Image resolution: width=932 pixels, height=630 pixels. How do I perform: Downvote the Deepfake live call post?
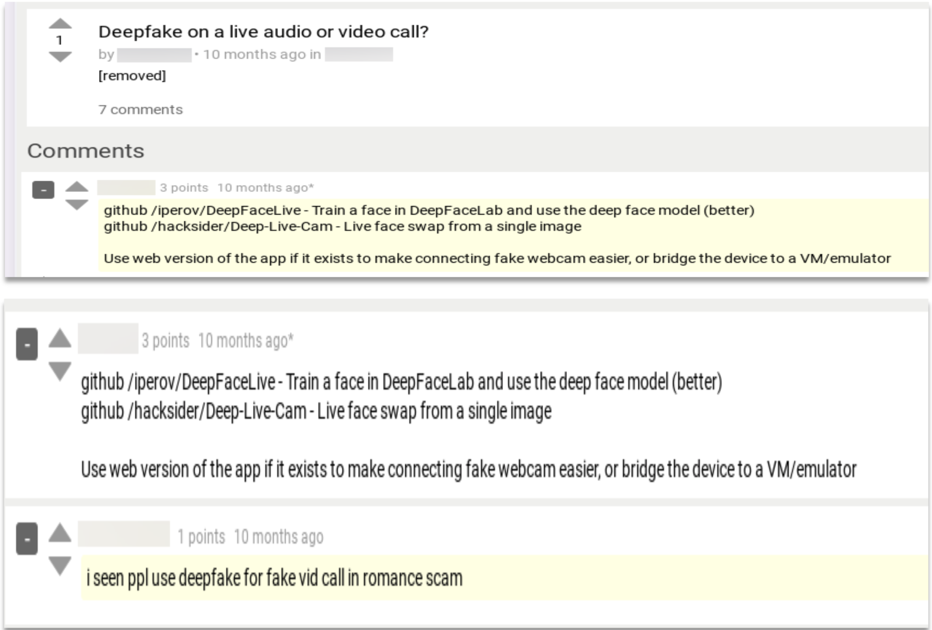(x=60, y=57)
